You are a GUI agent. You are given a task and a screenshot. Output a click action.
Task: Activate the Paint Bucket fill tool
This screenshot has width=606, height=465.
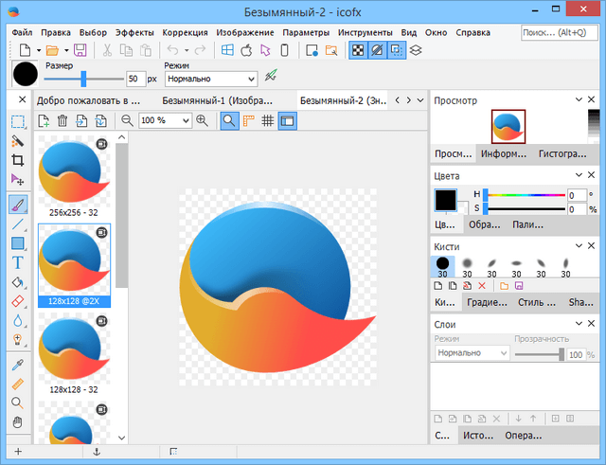click(x=18, y=282)
